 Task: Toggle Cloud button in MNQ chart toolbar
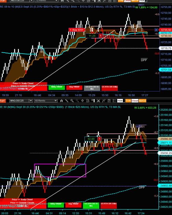(x=135, y=101)
